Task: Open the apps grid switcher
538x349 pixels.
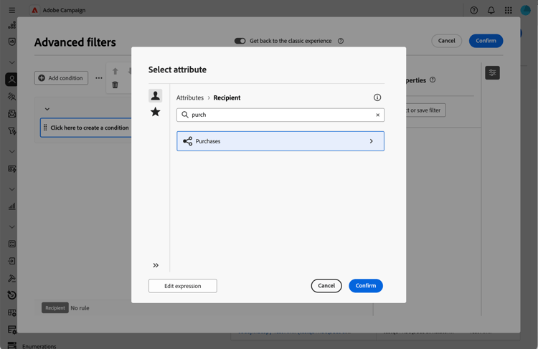Action: click(508, 10)
